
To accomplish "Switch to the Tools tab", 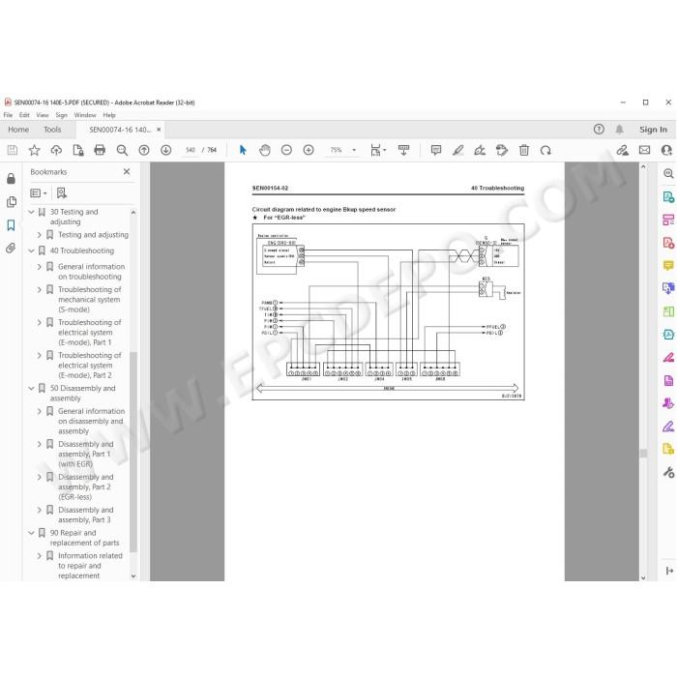I will [52, 130].
